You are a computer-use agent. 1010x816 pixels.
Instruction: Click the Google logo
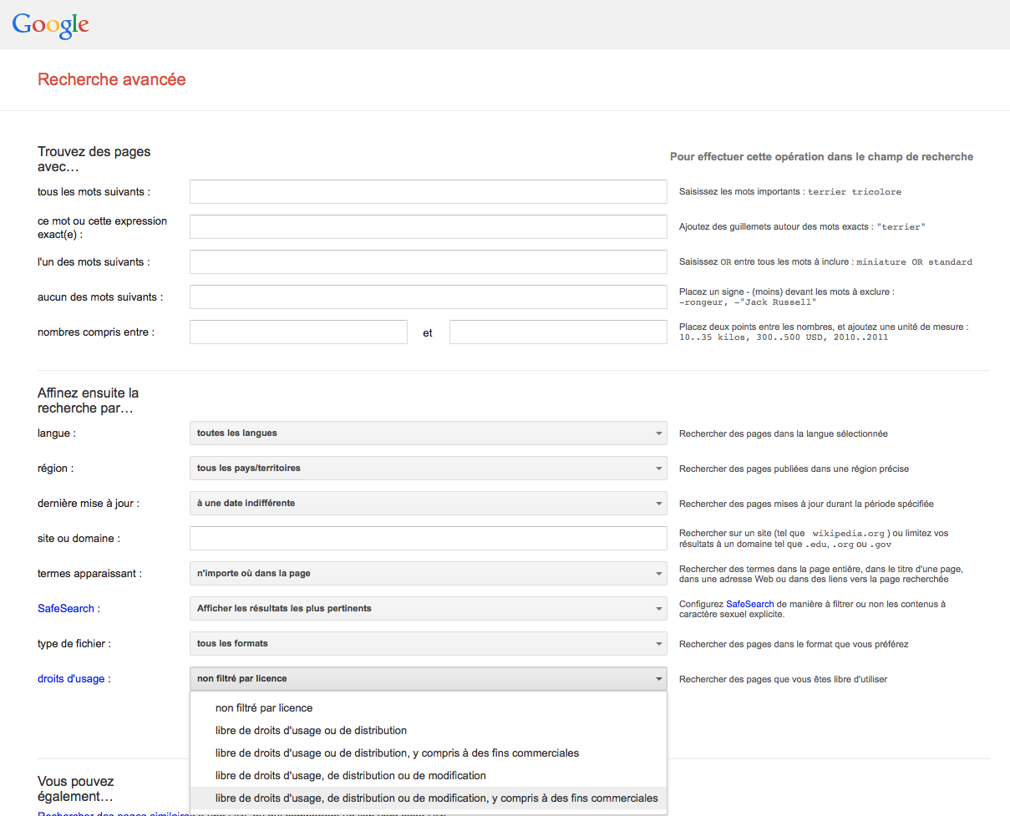coord(51,24)
